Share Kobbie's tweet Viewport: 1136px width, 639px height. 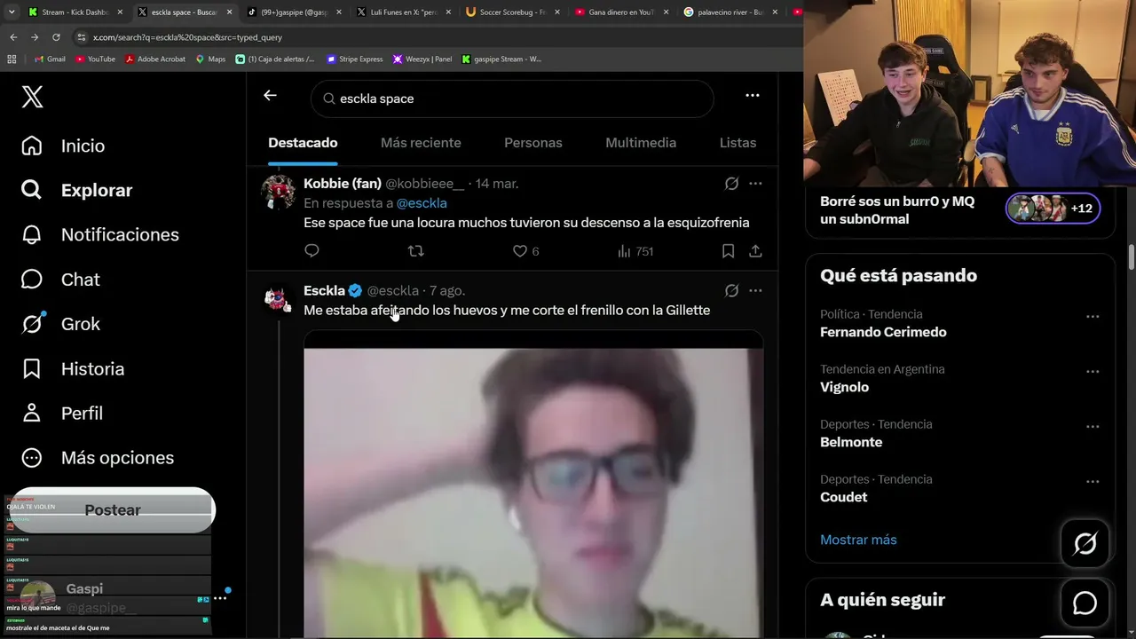pos(755,251)
